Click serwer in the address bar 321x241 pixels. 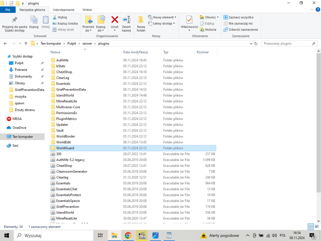point(87,43)
